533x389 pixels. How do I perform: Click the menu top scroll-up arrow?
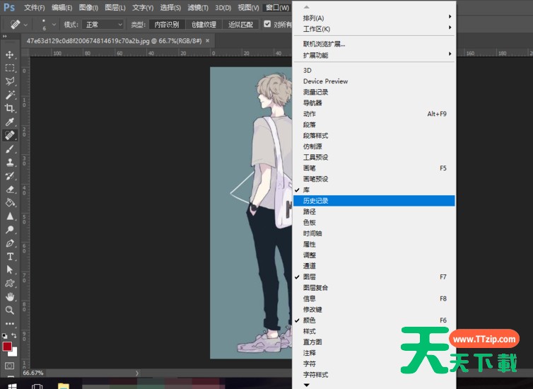[x=307, y=7]
